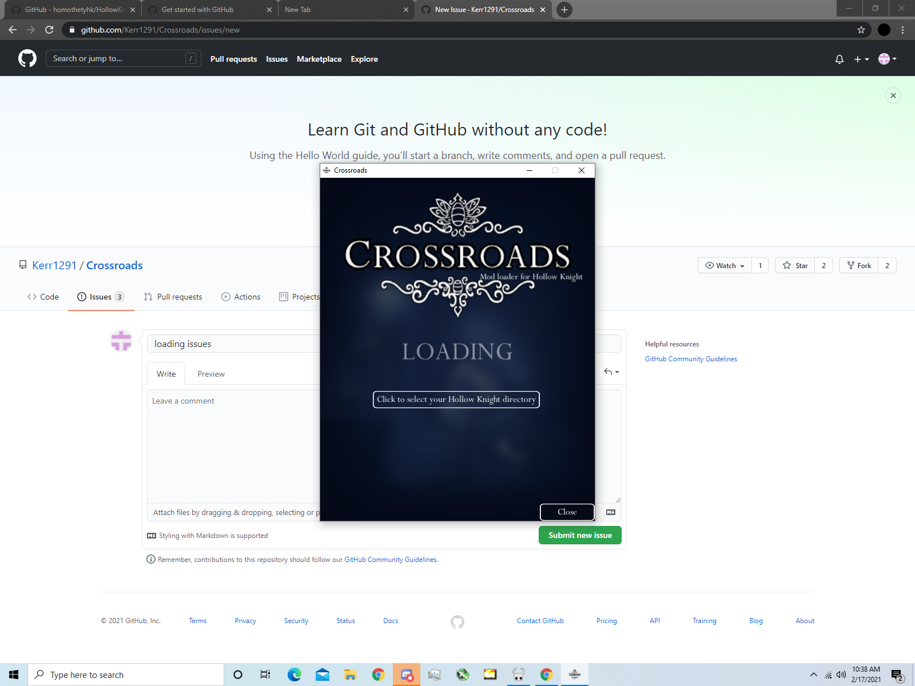This screenshot has height=686, width=915.
Task: Click the Markdown icon beside attach bar
Action: pyautogui.click(x=611, y=512)
